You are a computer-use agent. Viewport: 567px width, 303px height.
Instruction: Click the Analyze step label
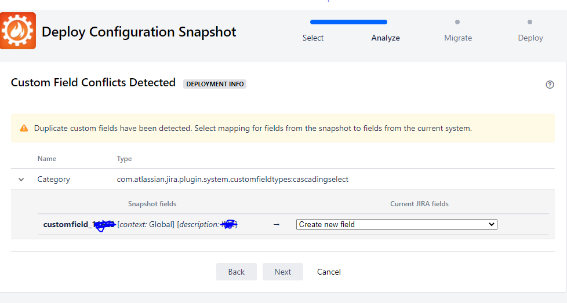pyautogui.click(x=386, y=38)
